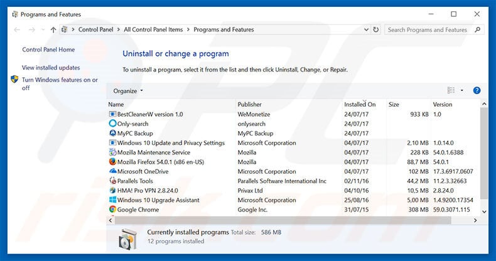Screen dimensions: 496x261
Task: Click the horizontal scrollbar thumb of program list
Action: click(283, 220)
